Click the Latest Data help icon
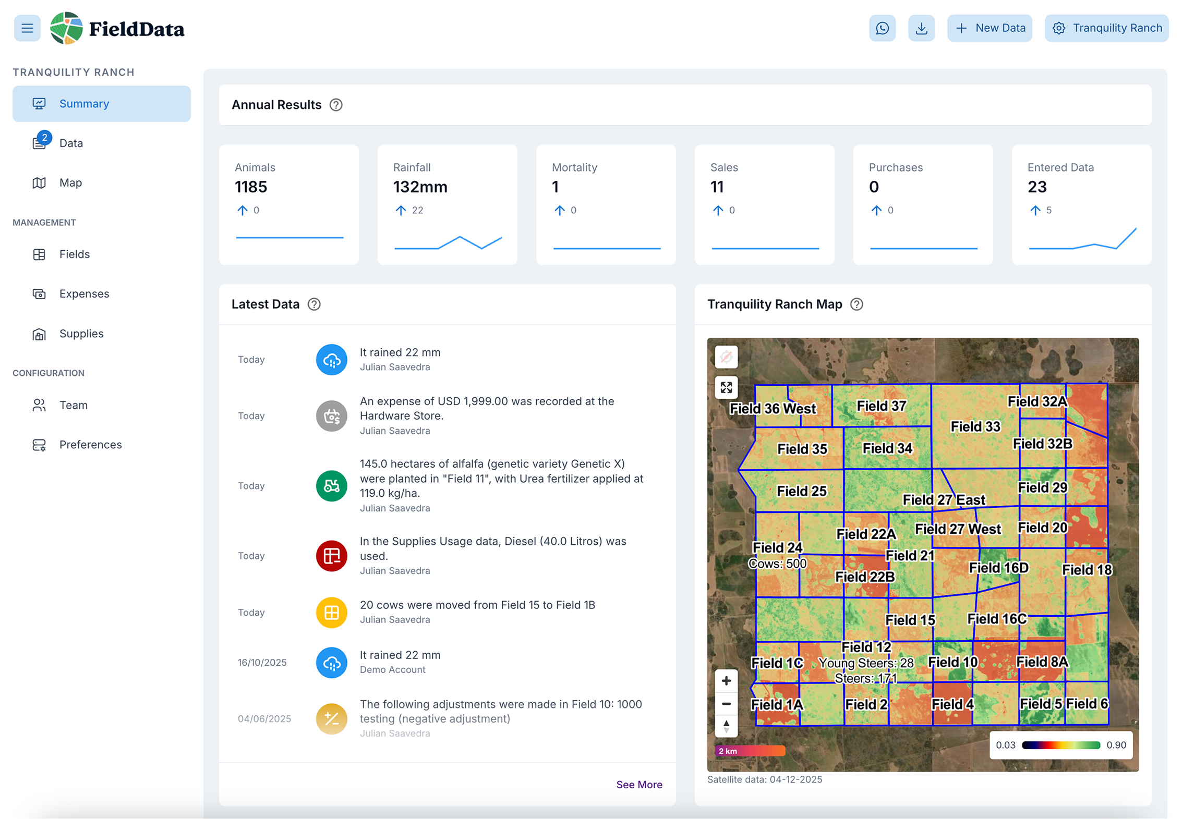The width and height of the screenshot is (1183, 819). click(314, 304)
